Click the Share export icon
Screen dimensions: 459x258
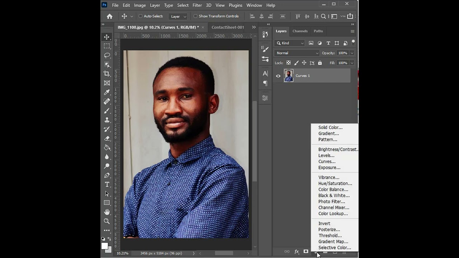[350, 16]
